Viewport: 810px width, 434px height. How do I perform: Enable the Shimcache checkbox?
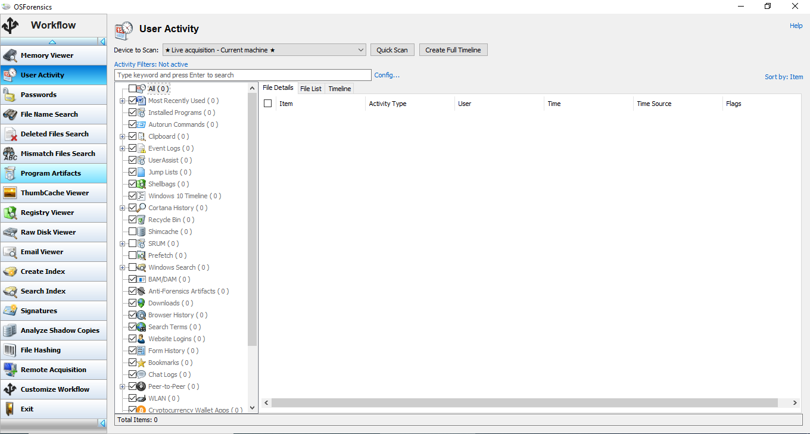(x=132, y=232)
